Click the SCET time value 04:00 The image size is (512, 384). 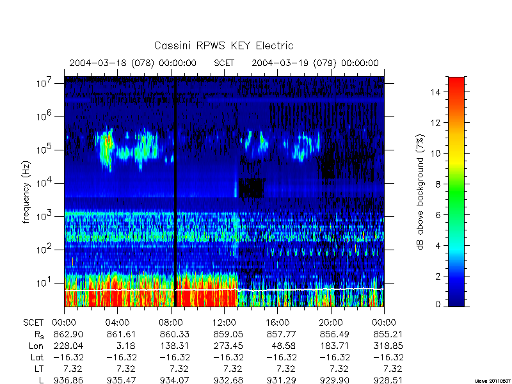(117, 323)
